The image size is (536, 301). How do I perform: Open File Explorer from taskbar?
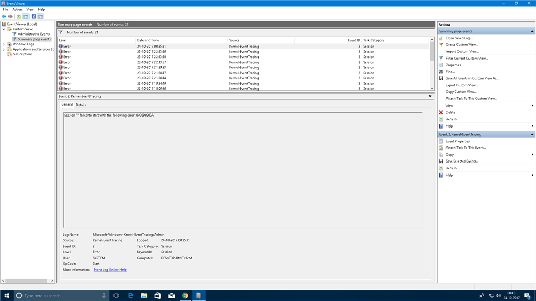(144, 296)
